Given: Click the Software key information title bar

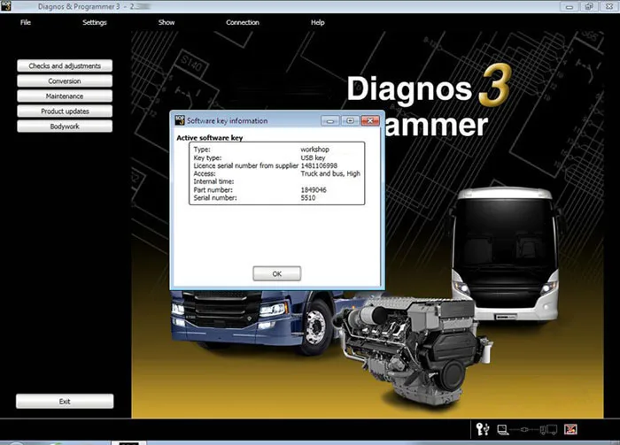Looking at the screenshot, I should (x=276, y=120).
